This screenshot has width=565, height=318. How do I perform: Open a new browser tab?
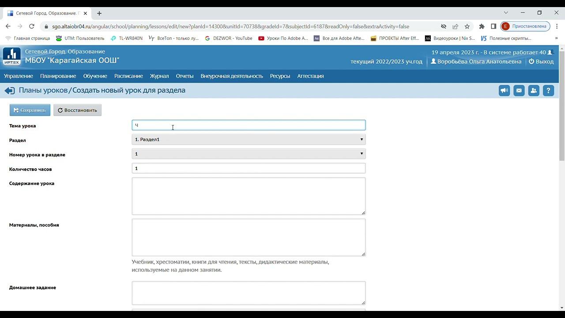point(99,13)
